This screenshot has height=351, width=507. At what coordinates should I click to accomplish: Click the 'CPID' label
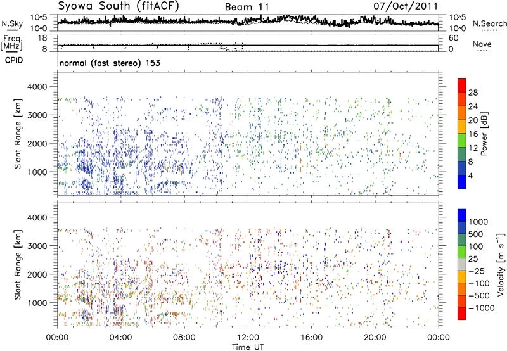[14, 60]
